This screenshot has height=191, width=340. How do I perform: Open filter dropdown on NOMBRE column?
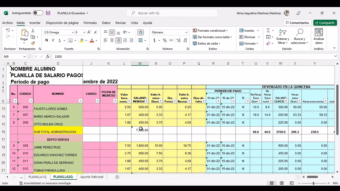(80, 101)
